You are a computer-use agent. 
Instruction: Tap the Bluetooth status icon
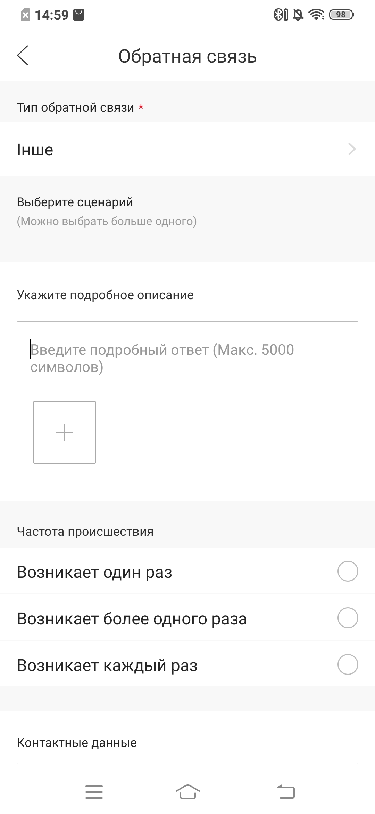coord(281,15)
